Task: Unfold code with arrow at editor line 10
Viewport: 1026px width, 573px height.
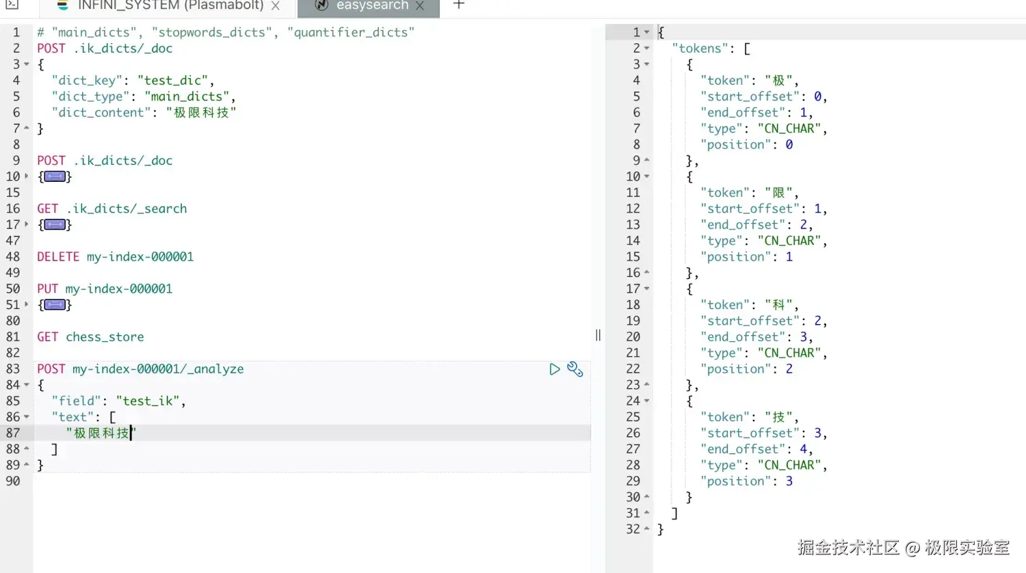Action: pyautogui.click(x=27, y=176)
